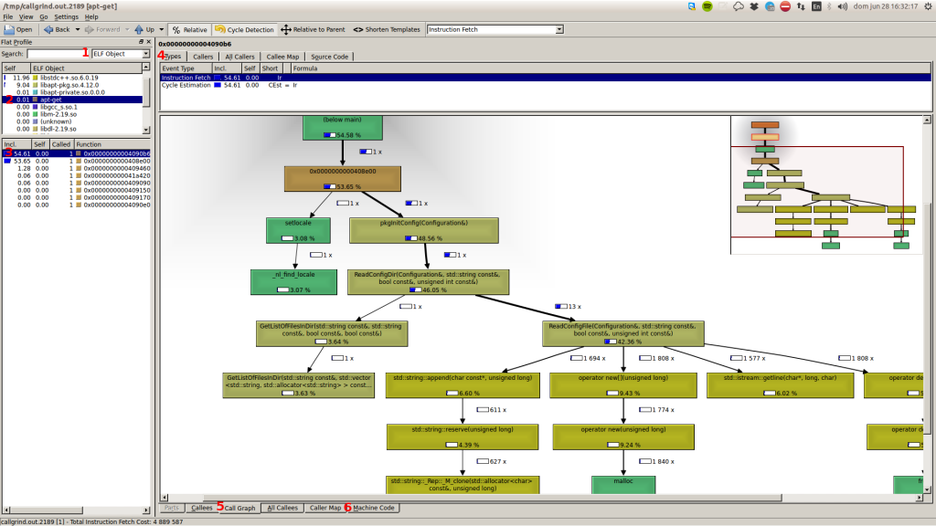Toggle Relative percentage cost display
The height and width of the screenshot is (526, 936).
pos(190,29)
